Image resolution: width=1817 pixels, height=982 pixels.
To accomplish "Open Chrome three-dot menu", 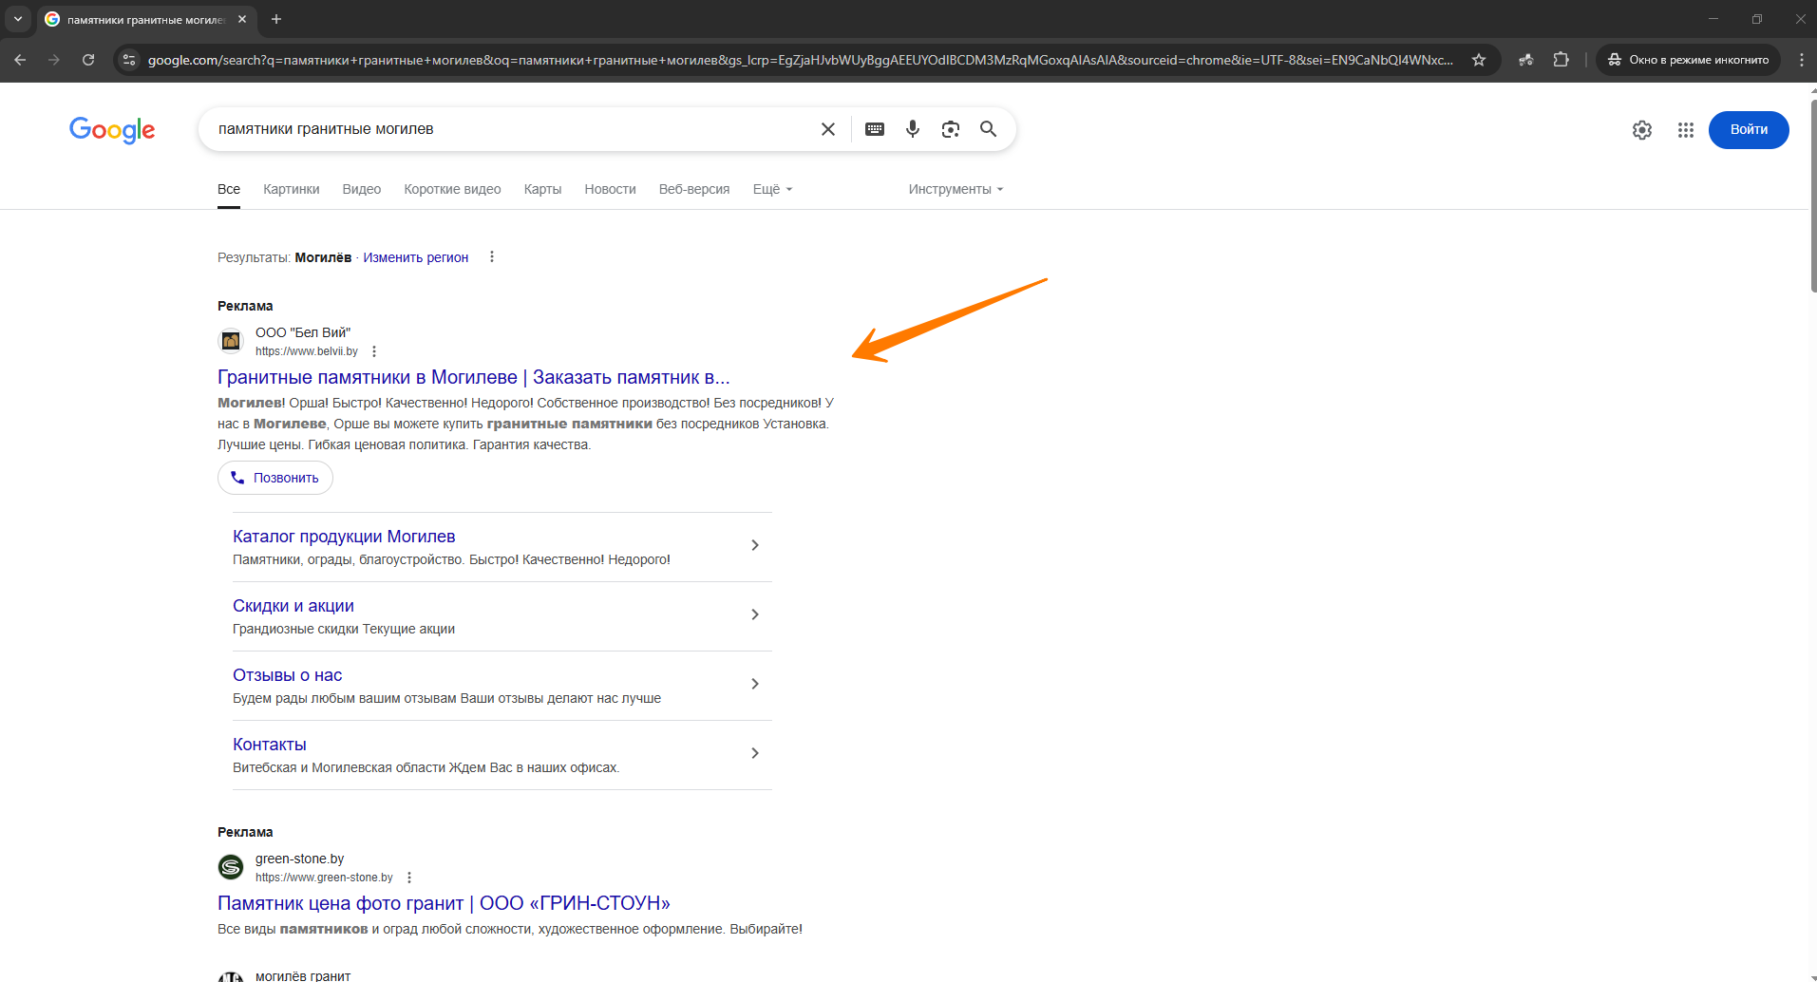I will coord(1801,60).
